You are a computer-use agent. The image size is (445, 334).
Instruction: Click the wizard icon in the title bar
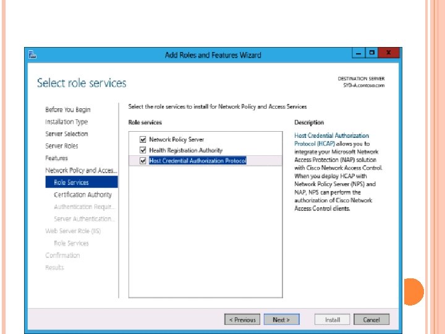(32, 54)
